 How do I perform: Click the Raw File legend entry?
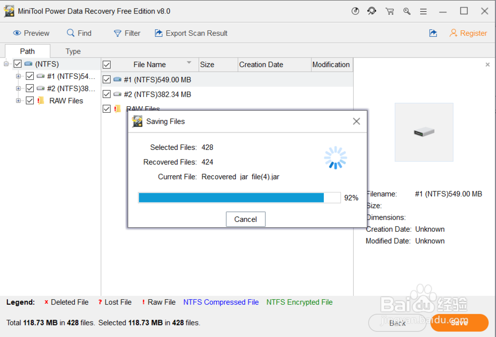point(159,302)
